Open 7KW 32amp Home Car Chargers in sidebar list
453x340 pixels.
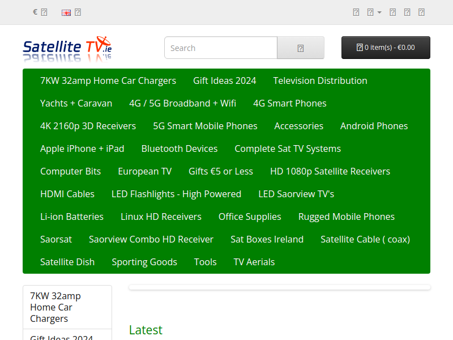pos(67,307)
